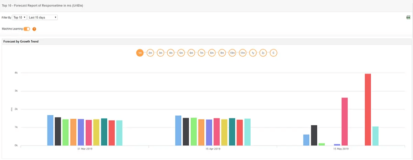Select the 2m forecast period
Screen dimensions: 413x160
(150, 53)
